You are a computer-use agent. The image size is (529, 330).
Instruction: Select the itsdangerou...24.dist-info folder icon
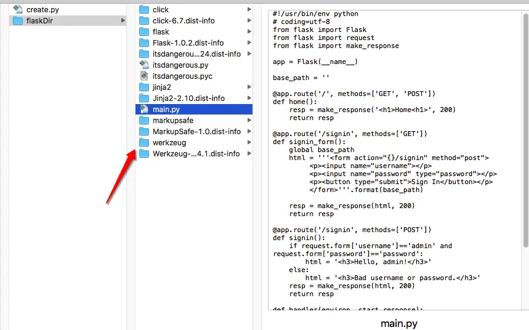point(144,54)
